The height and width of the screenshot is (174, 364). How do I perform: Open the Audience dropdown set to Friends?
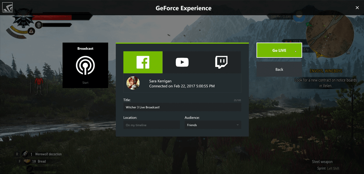[213, 125]
